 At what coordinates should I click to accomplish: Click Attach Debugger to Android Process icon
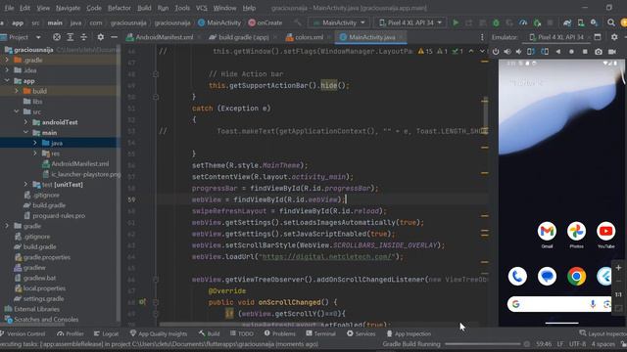[x=537, y=22]
